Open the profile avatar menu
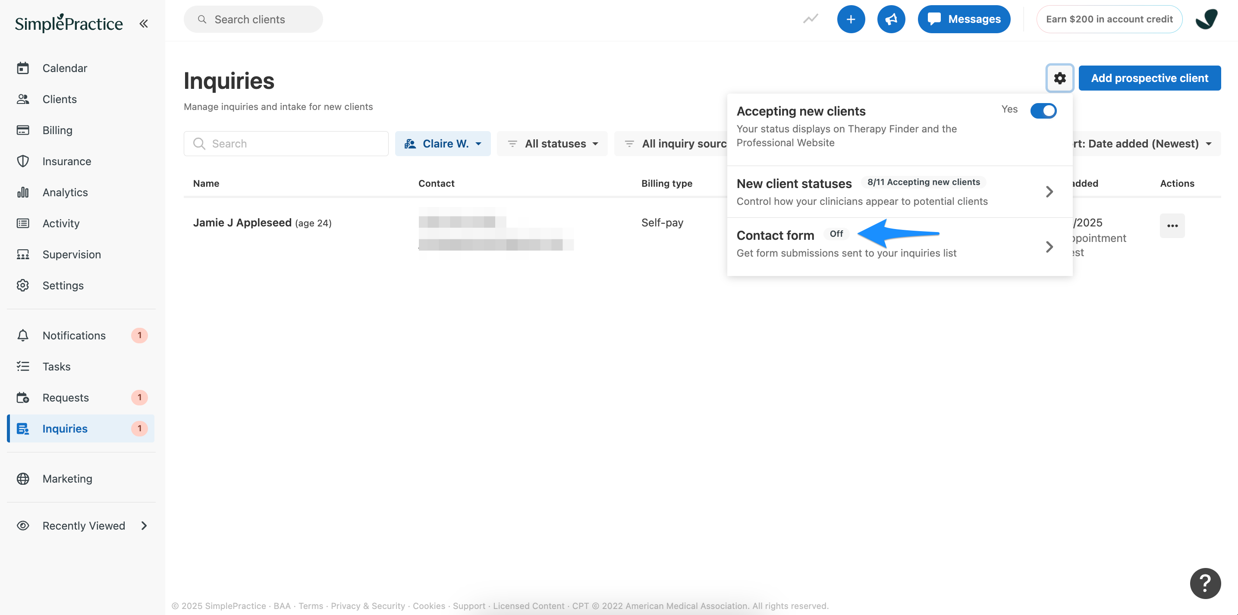Screen dimensions: 1238x615 click(1206, 19)
